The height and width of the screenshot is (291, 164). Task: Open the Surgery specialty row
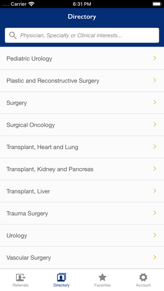click(82, 102)
